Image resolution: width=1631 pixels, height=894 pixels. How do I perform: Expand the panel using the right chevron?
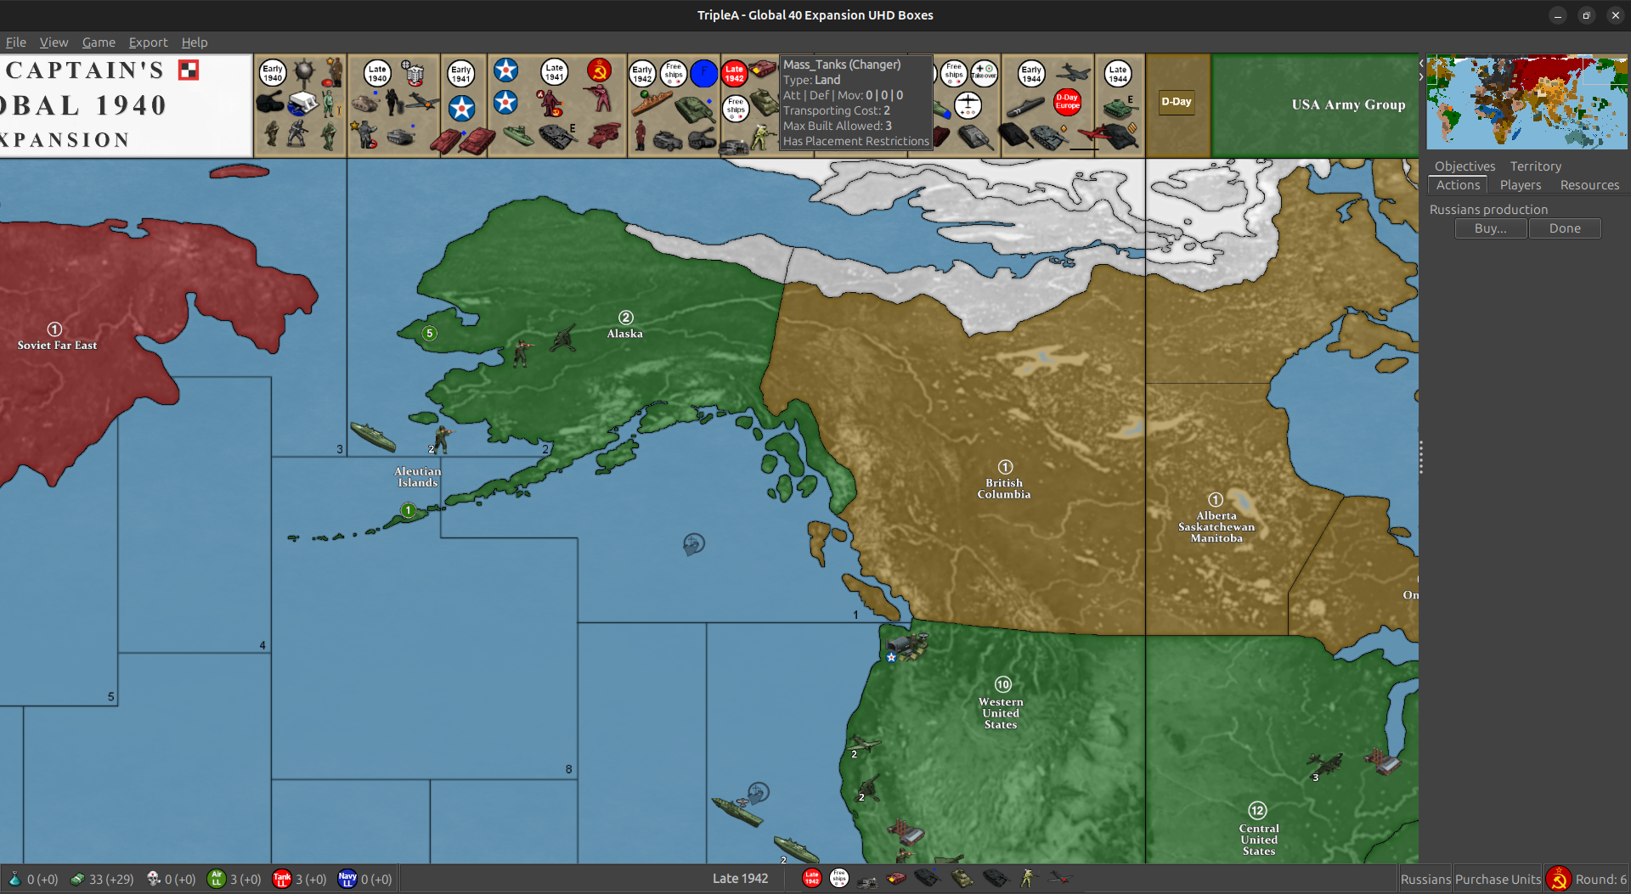[x=1421, y=76]
